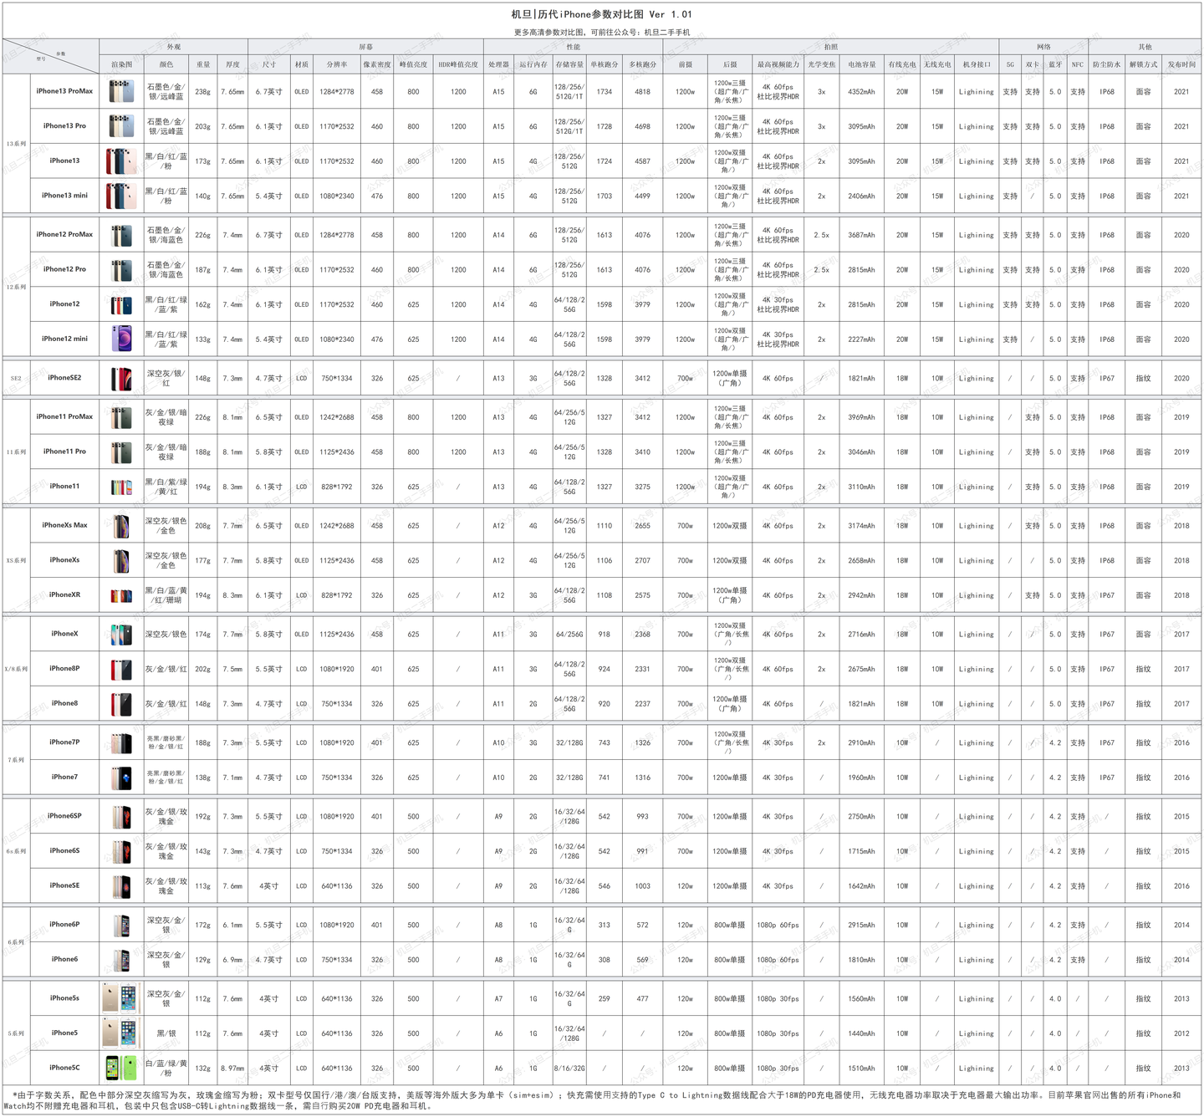Click the 1440mAh battery cell
This screenshot has width=1204, height=1117.
[x=861, y=1033]
